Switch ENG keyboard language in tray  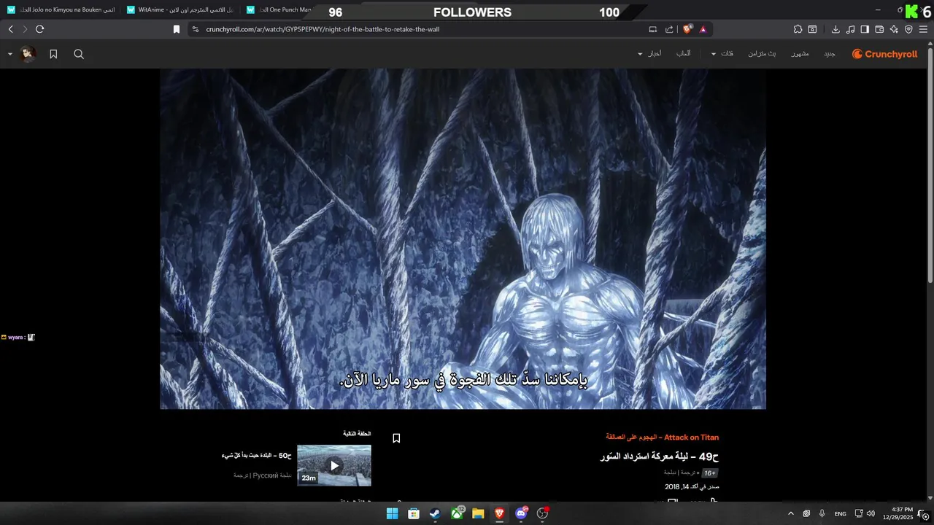[x=841, y=513]
